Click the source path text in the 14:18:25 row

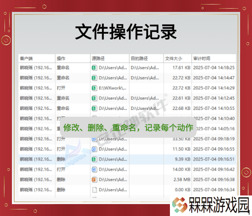tap(113, 68)
